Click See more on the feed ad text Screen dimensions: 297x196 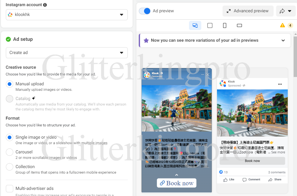[278, 152]
